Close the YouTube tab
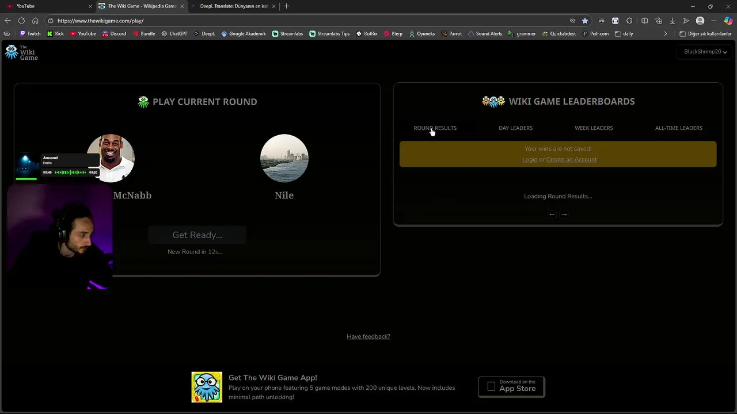 90,6
